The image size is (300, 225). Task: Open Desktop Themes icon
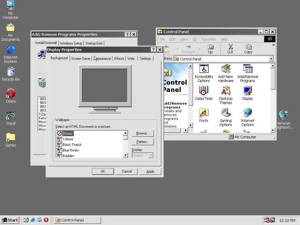[x=226, y=95]
